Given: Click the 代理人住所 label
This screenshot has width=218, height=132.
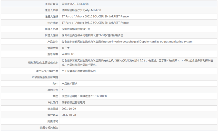Looking at the screenshot, I should pyautogui.click(x=51, y=35).
